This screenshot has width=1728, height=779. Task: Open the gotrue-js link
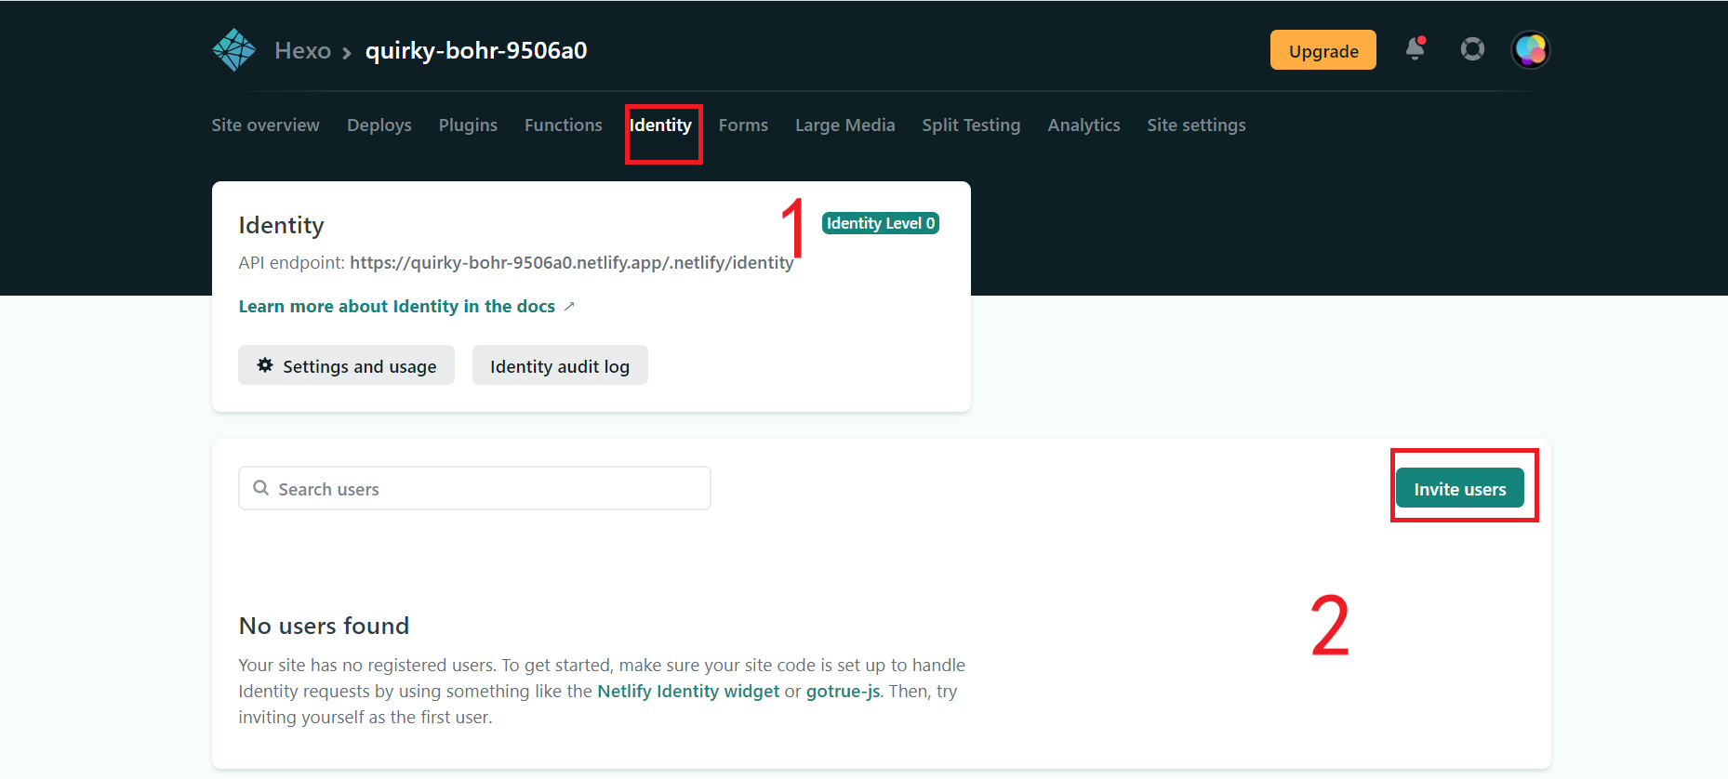click(843, 691)
